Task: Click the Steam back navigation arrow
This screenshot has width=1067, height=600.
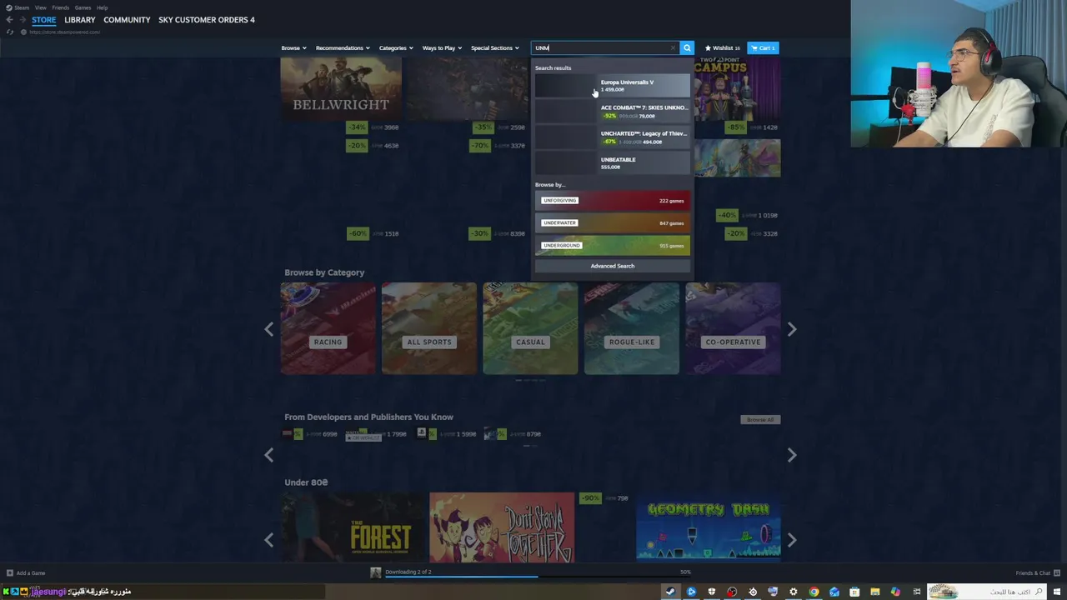Action: pyautogui.click(x=9, y=19)
